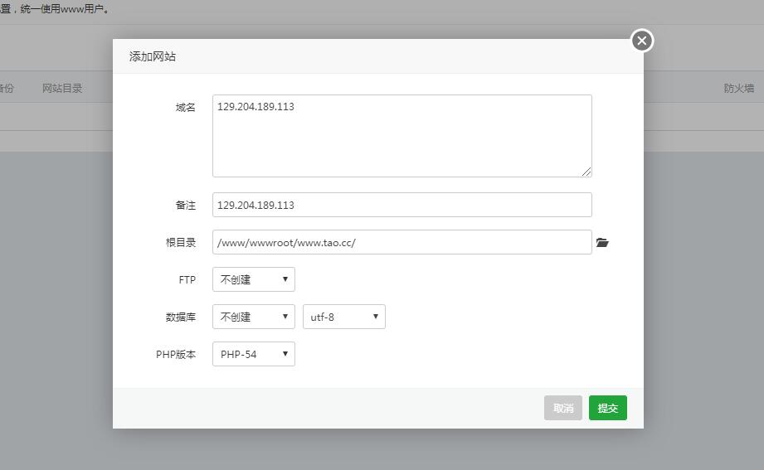Click the 域名 domain text area
The width and height of the screenshot is (764, 470).
tap(401, 136)
